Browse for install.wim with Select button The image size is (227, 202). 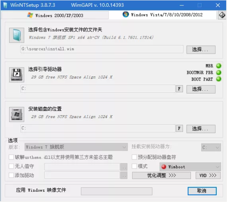click(x=201, y=50)
